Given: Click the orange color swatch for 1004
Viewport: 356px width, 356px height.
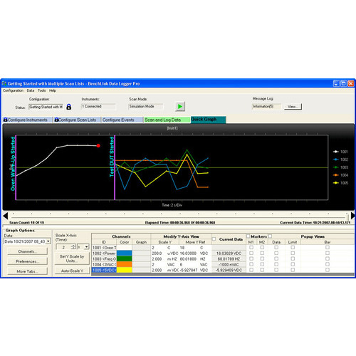Looking at the screenshot, I should [125, 264].
